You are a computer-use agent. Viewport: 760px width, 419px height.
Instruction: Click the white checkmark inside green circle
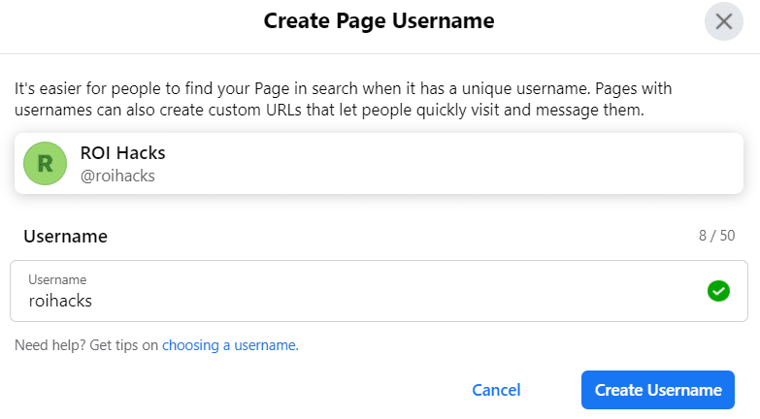pos(718,291)
